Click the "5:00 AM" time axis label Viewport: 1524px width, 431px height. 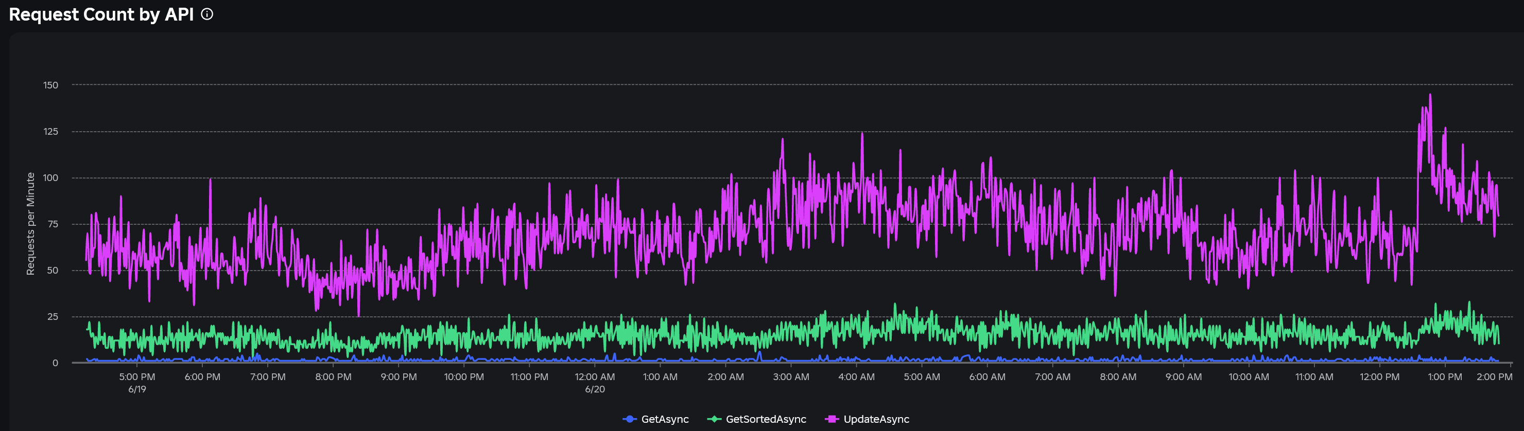(x=922, y=376)
